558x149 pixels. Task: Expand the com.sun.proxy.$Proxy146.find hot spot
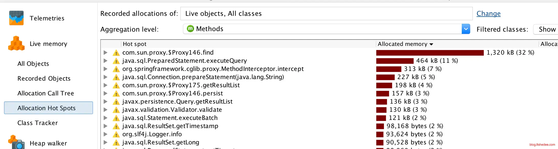[105, 53]
